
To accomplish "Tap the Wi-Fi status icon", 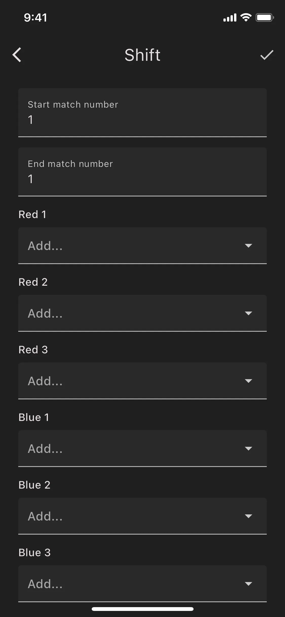I will (246, 17).
